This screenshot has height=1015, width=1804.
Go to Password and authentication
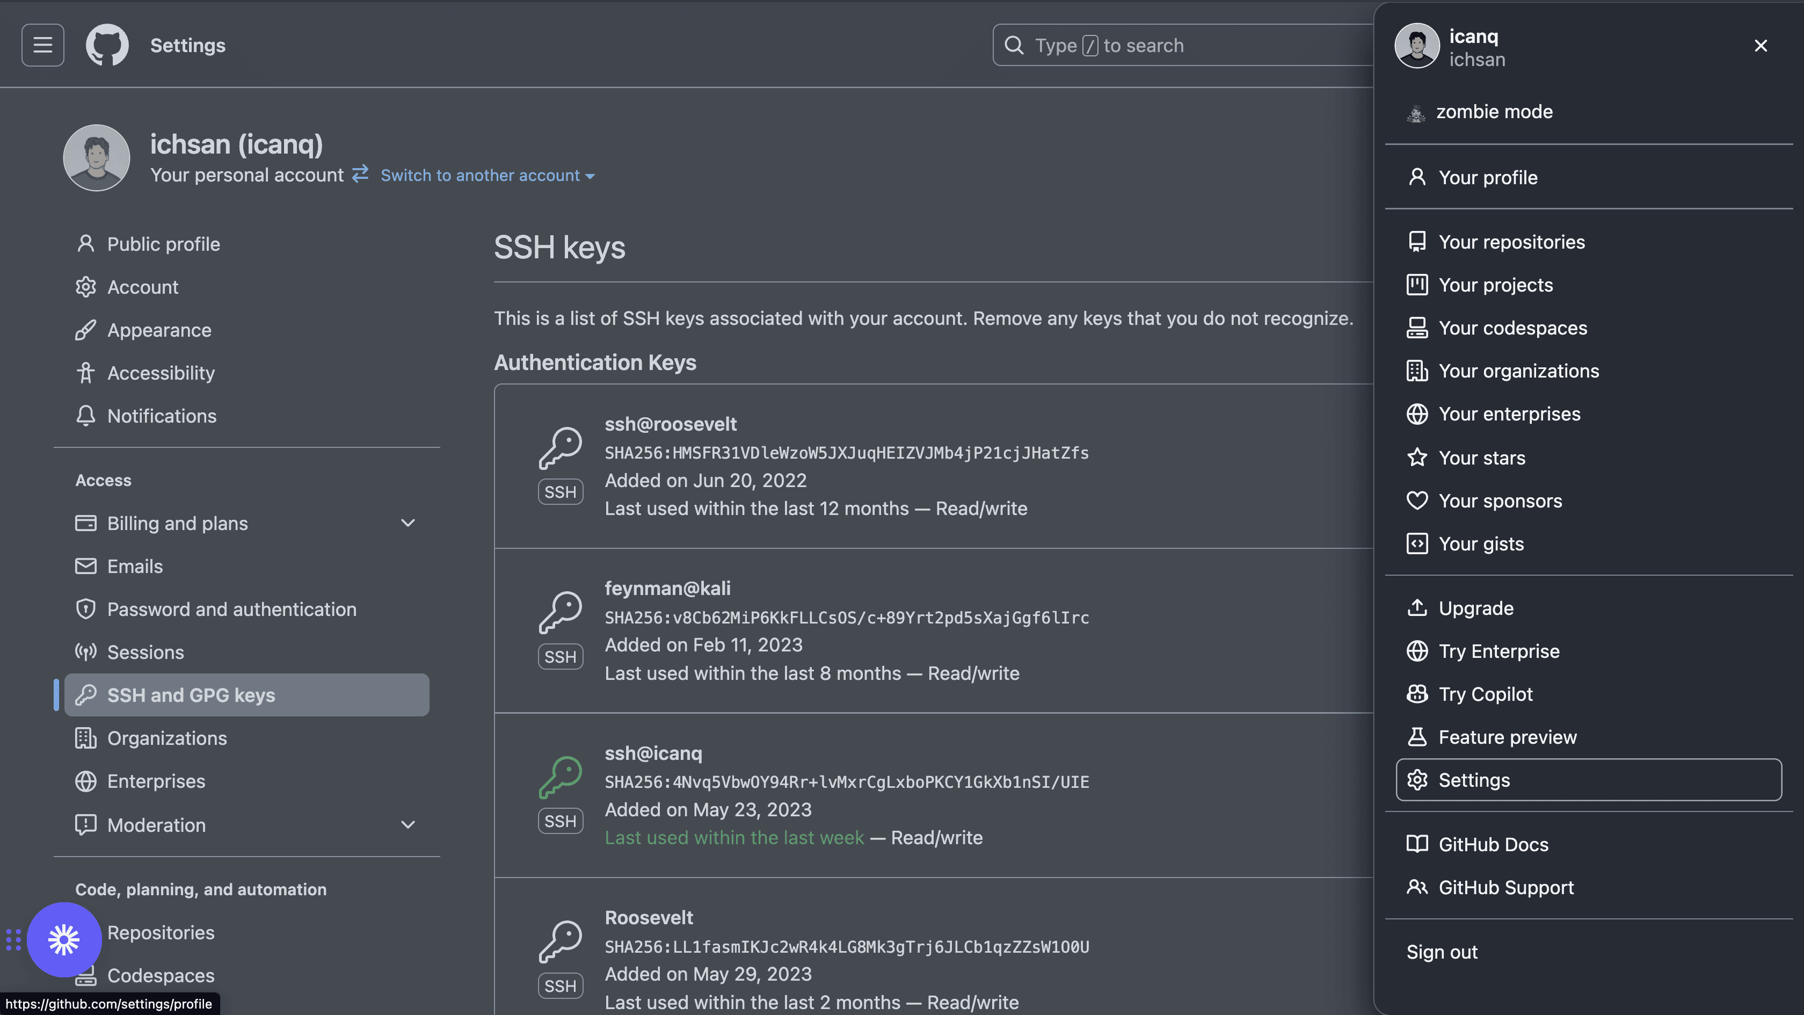[x=231, y=610]
